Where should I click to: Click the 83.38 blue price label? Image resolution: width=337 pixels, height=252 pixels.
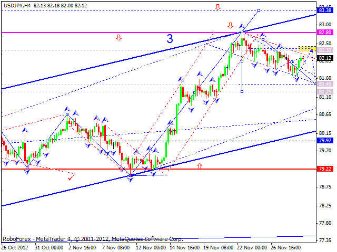click(x=325, y=10)
